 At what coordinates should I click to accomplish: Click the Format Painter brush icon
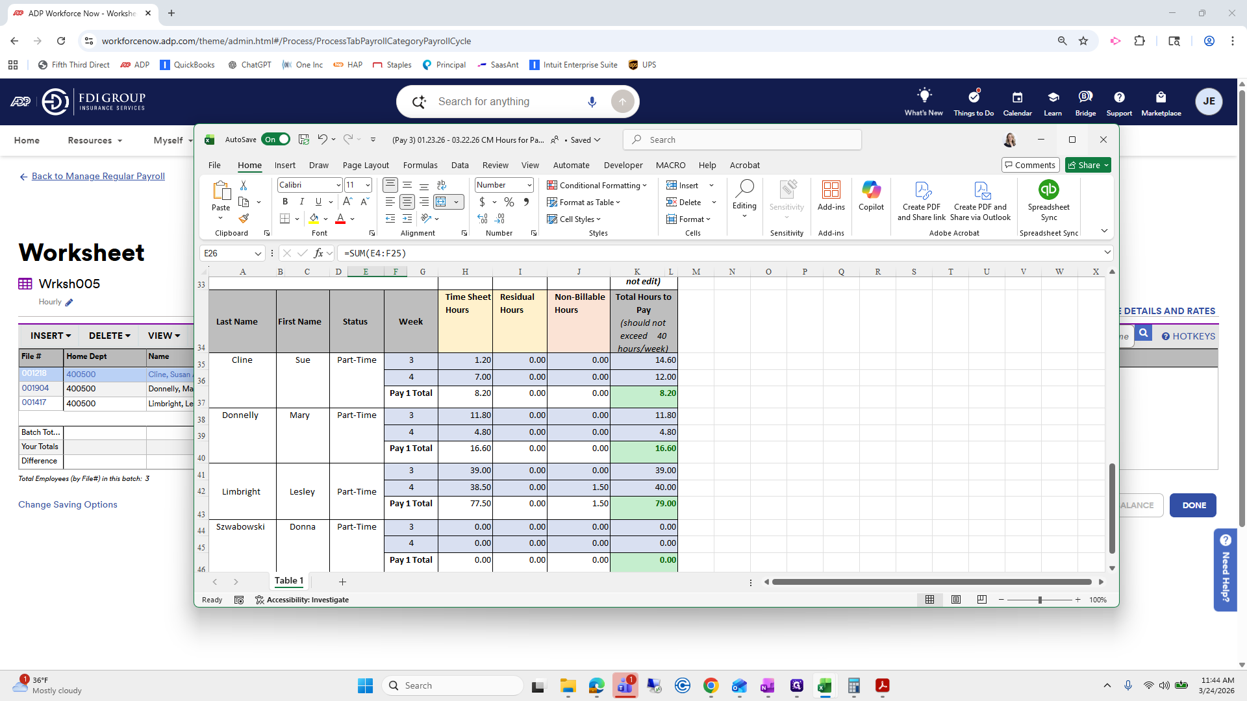click(x=244, y=219)
